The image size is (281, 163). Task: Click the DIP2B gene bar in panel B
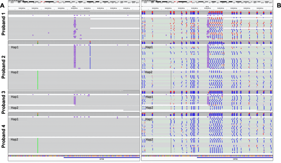(235, 158)
